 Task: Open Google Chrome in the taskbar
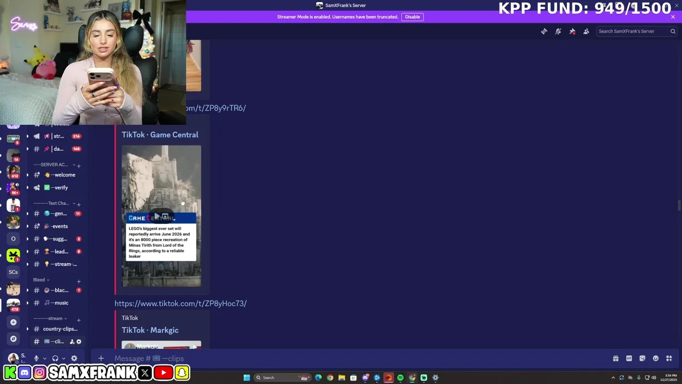coord(330,378)
